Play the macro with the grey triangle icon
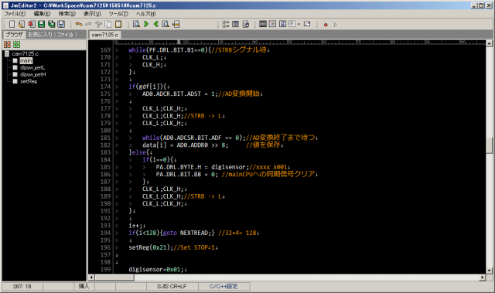The height and width of the screenshot is (293, 495). tap(335, 25)
